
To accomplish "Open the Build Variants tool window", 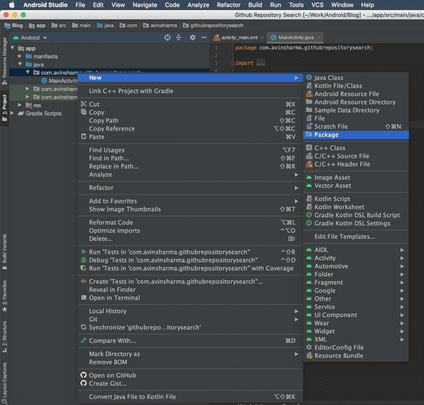I will click(x=4, y=252).
